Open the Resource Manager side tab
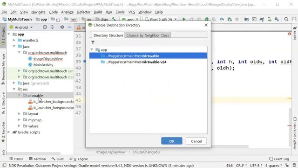 [x=3, y=69]
